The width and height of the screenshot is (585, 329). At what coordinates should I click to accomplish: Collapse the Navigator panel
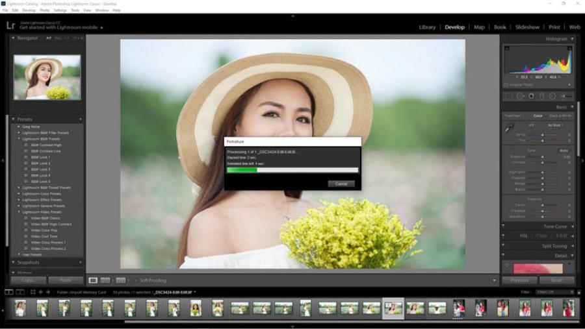pos(13,38)
